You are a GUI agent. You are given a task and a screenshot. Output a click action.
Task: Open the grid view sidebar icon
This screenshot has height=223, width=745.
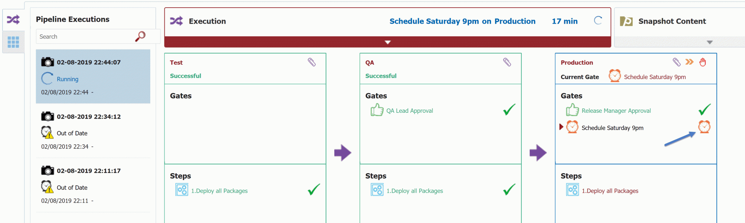[13, 42]
